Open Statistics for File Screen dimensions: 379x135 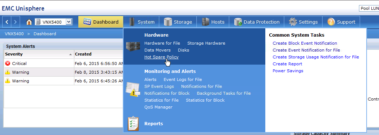point(161,100)
